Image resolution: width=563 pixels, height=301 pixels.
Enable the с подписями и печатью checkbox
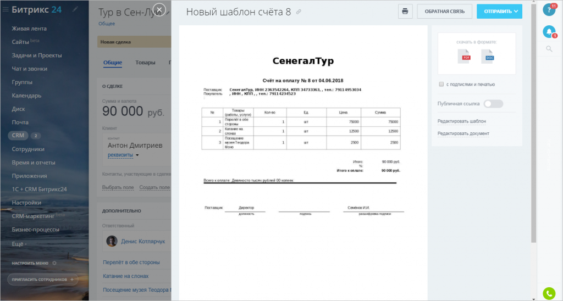pos(441,84)
